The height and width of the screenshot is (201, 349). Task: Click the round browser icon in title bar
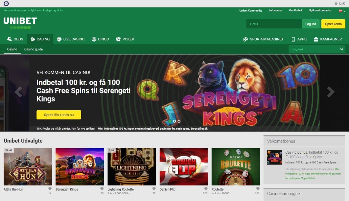[x=6, y=3]
